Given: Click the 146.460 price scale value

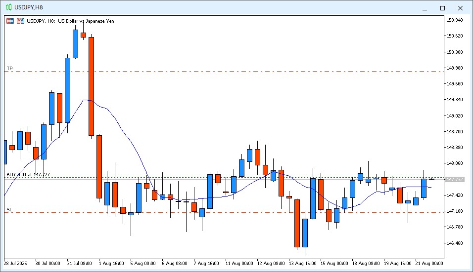Looking at the screenshot, I should point(455,243).
